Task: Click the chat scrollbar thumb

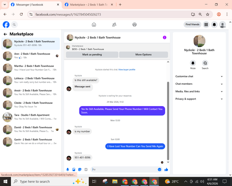Action: pyautogui.click(x=168, y=121)
